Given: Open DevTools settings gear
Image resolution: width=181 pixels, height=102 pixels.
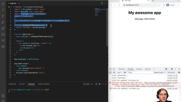Looking at the screenshot, I should pos(172,69).
